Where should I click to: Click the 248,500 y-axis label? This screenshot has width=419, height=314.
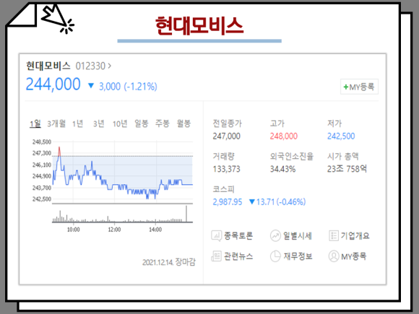click(x=42, y=141)
